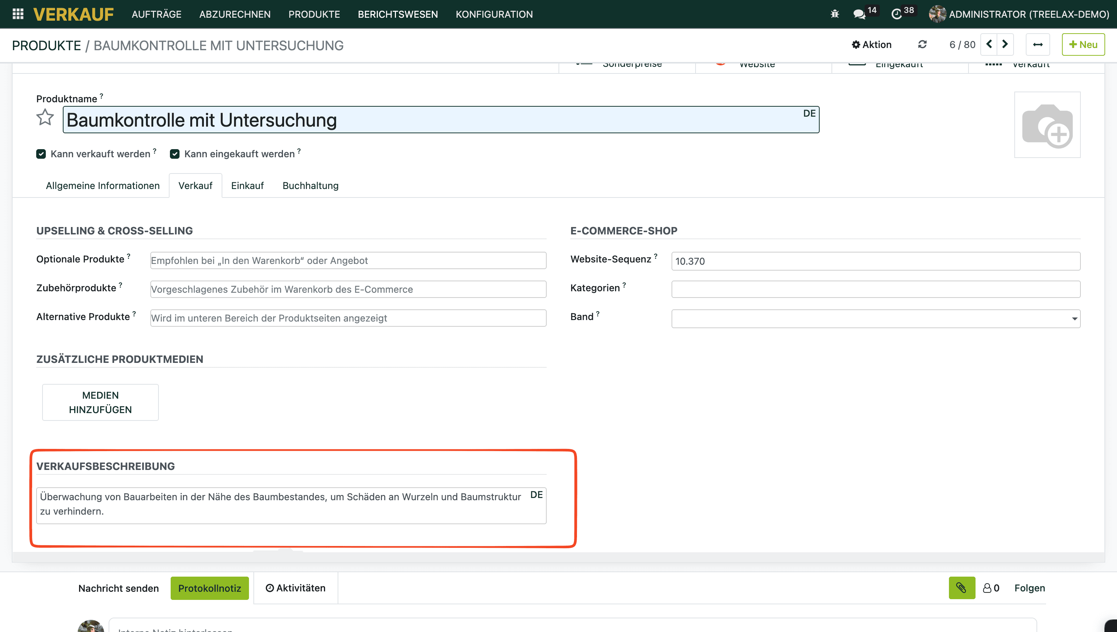Toggle Kann eingekauft werden checkbox
The image size is (1117, 632).
[175, 154]
